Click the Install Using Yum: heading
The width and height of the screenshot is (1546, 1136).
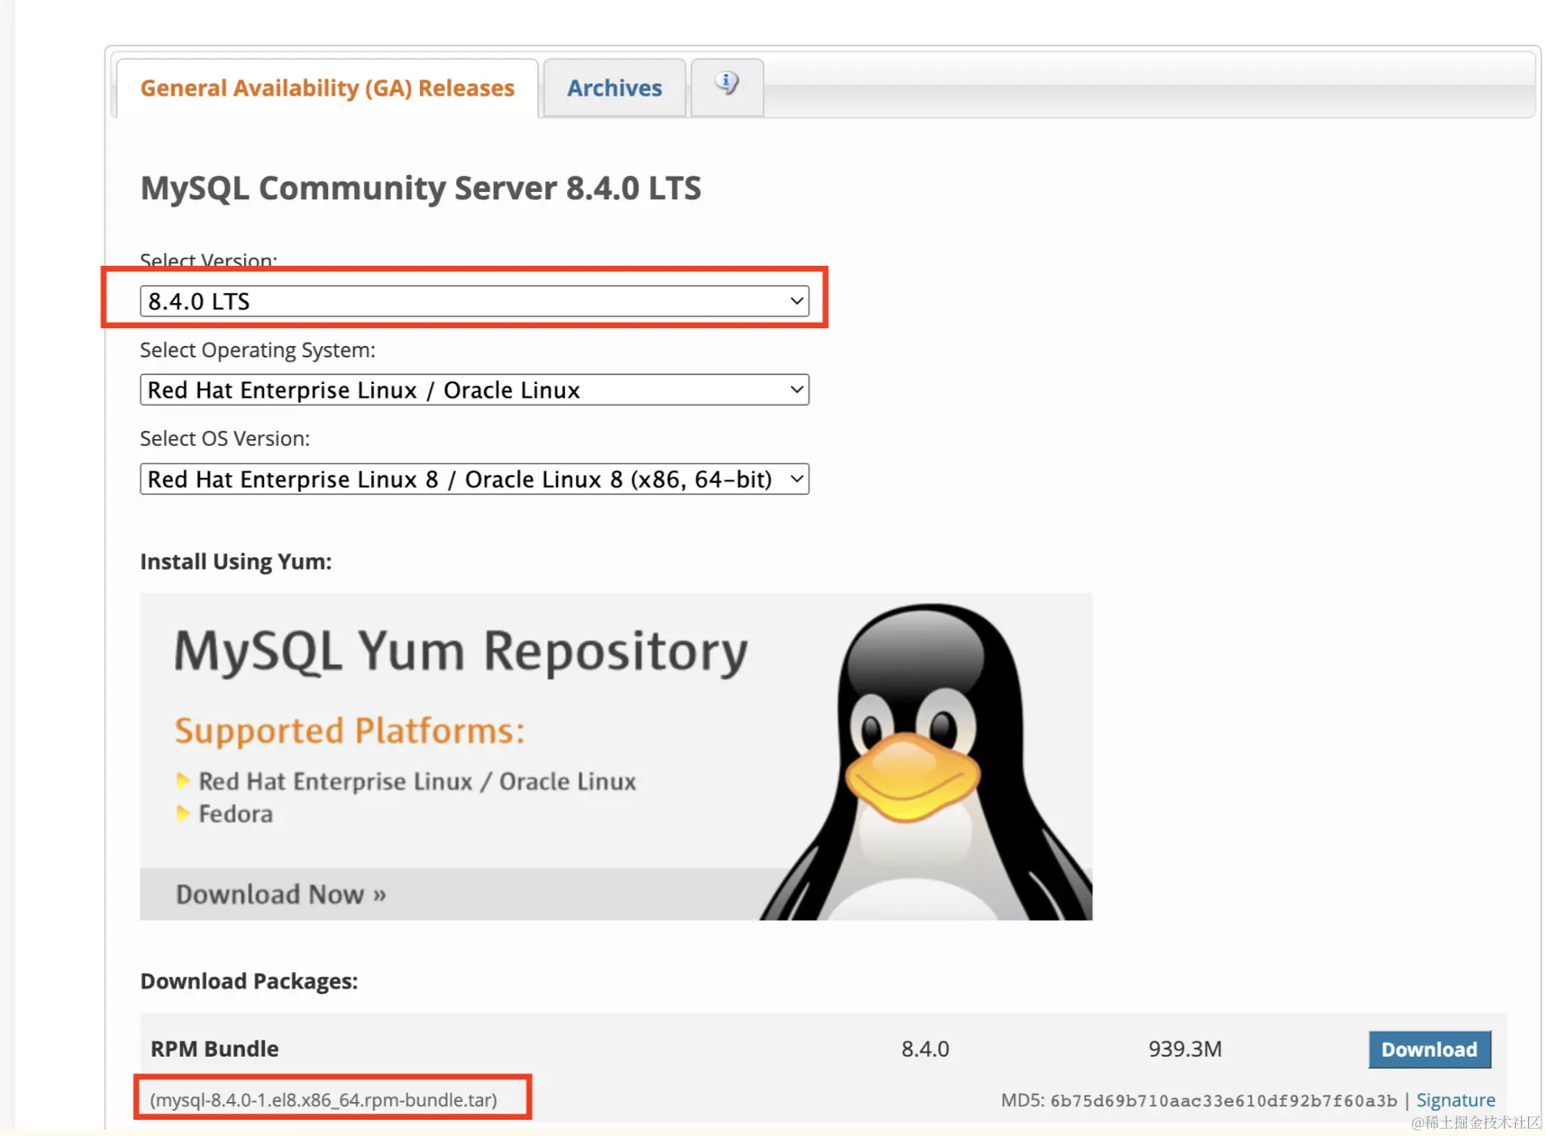[236, 562]
